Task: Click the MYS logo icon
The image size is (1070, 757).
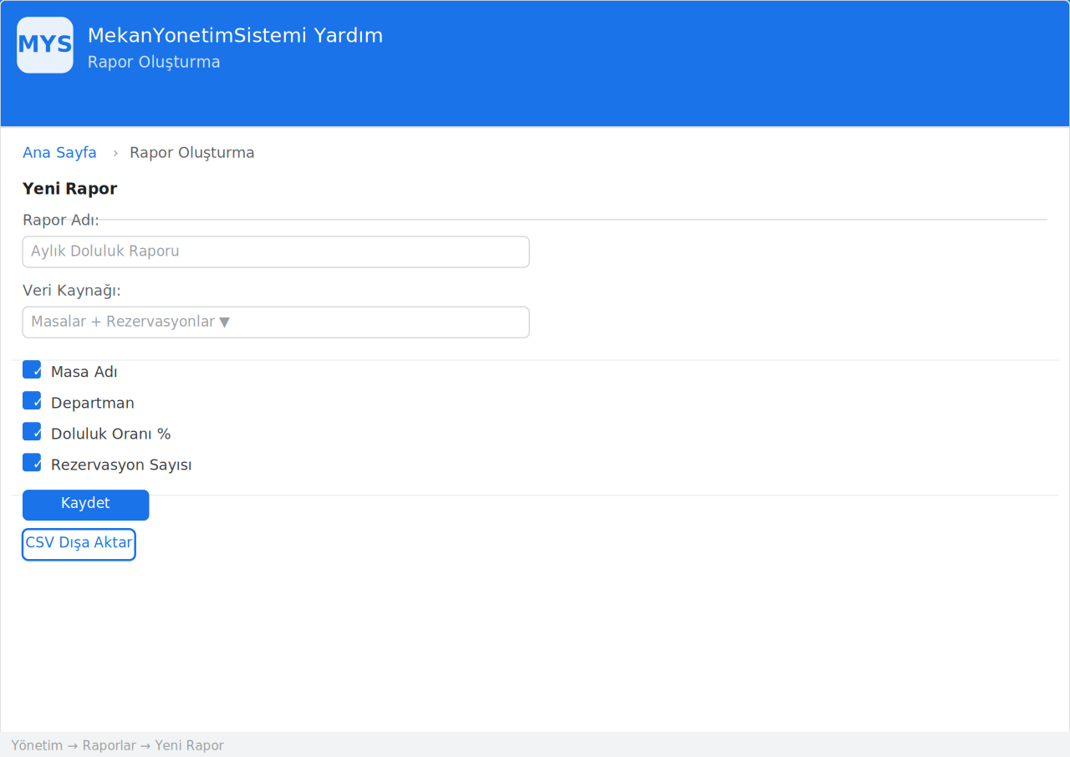Action: 45,45
